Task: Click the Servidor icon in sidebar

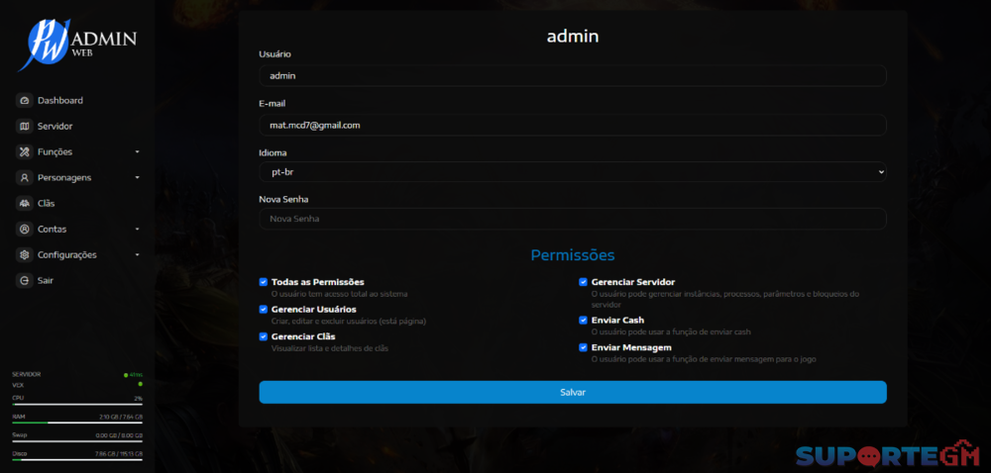Action: (25, 127)
